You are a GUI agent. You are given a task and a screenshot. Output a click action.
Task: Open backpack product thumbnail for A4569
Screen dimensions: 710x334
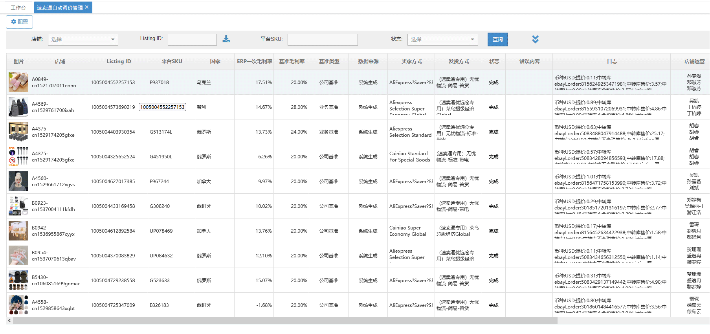coord(18,107)
